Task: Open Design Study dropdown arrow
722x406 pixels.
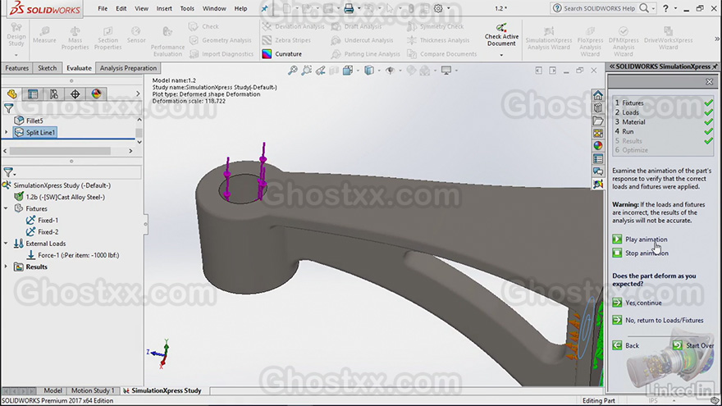Action: (16, 55)
